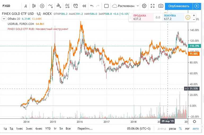Click the FINEX GOLD ETF USD title

18,14
